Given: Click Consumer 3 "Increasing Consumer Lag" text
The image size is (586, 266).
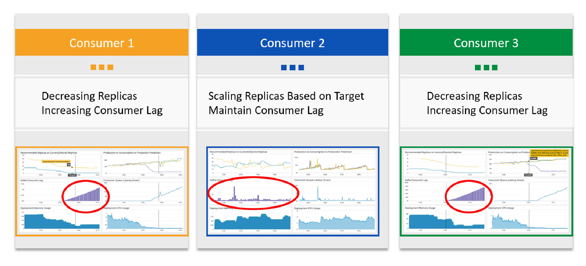Looking at the screenshot, I should [487, 110].
